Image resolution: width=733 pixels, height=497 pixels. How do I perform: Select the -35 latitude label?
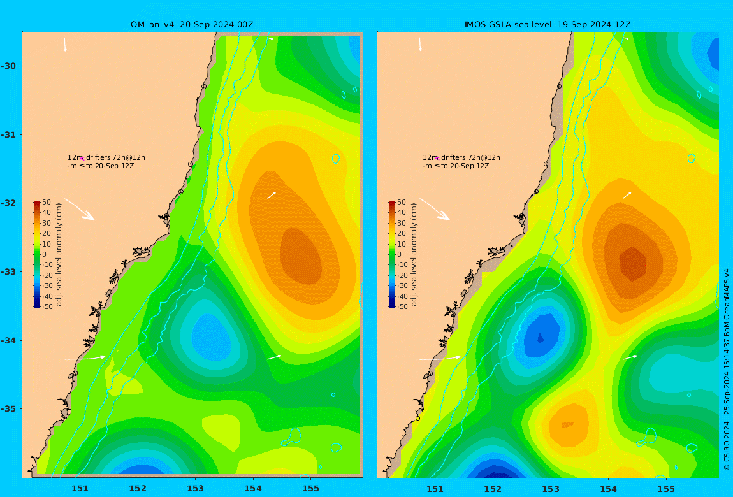click(x=8, y=408)
